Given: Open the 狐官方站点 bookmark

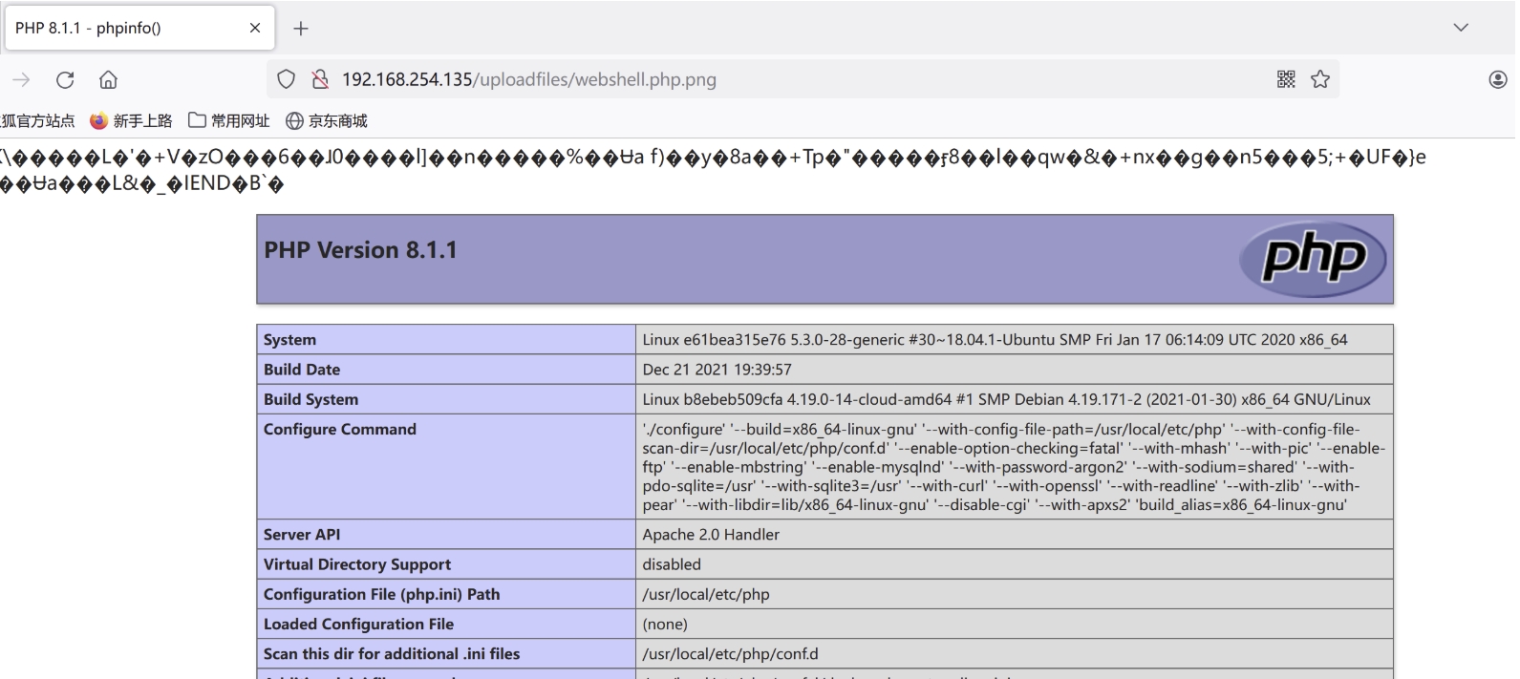Looking at the screenshot, I should coord(38,120).
